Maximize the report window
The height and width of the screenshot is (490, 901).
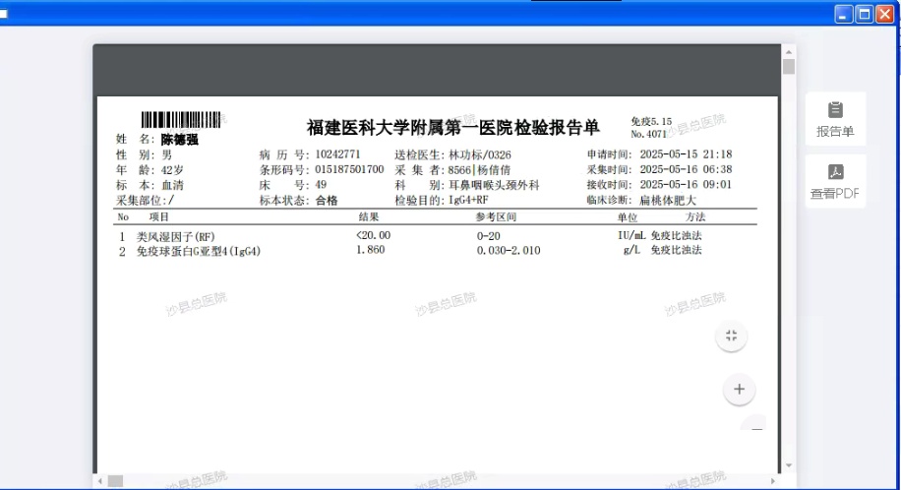[864, 14]
